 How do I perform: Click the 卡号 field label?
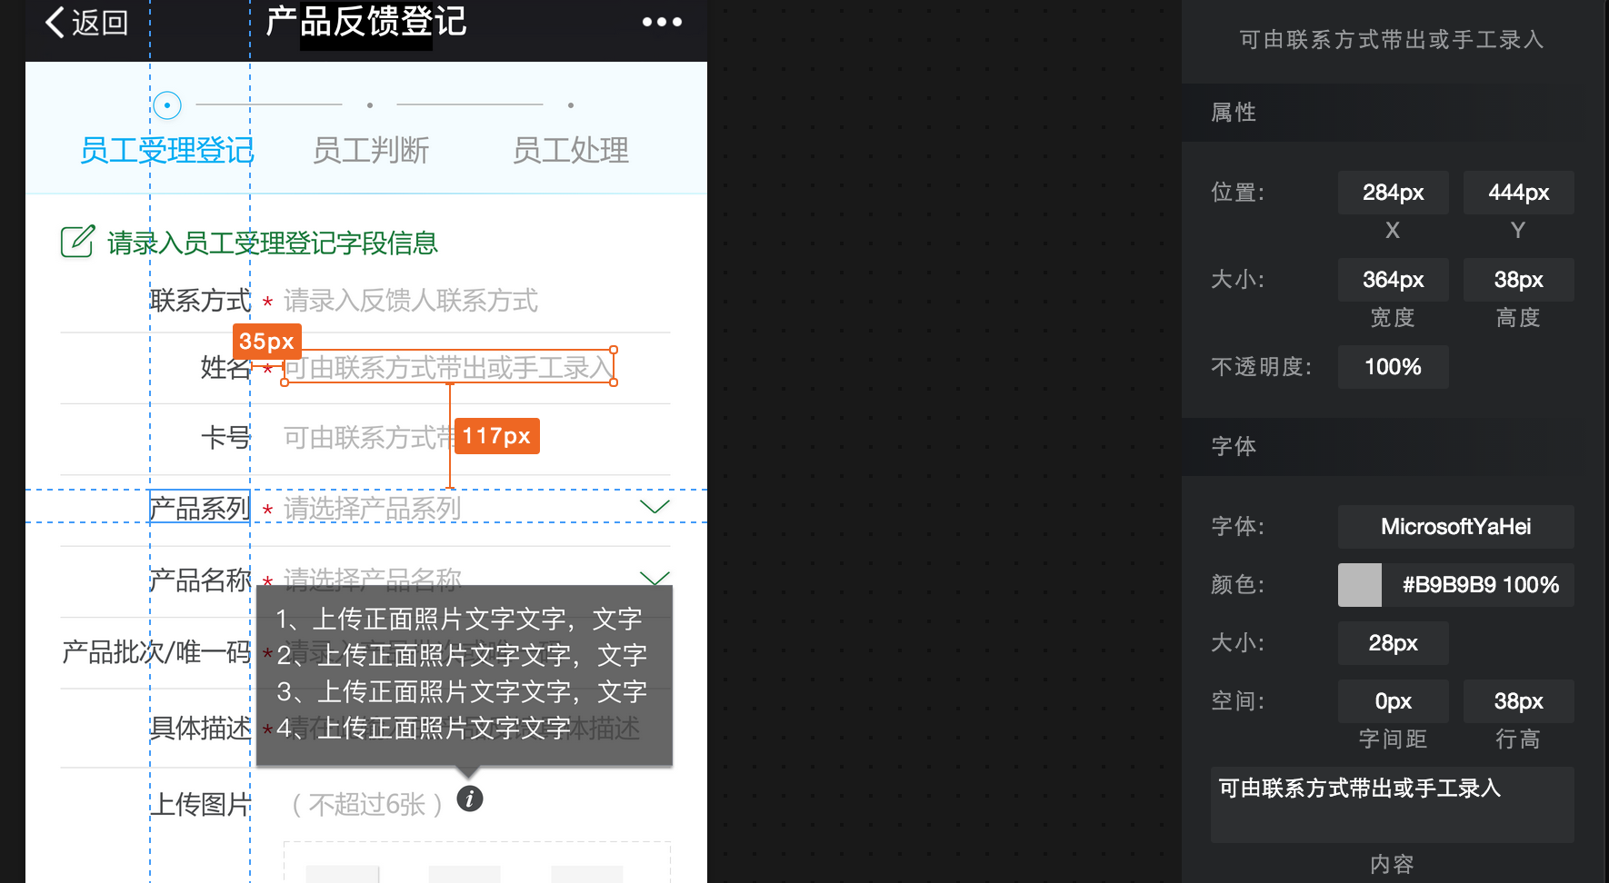(225, 438)
